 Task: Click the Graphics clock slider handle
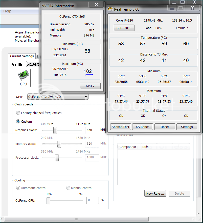(x=55, y=130)
